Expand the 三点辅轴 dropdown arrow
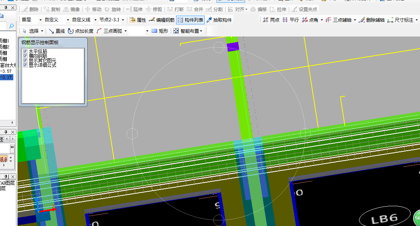Screen dimensions: 420x226 355,20
